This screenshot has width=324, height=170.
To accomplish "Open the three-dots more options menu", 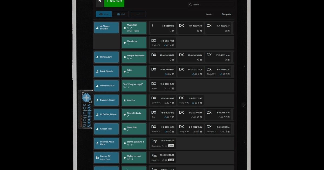I will pyautogui.click(x=138, y=14).
